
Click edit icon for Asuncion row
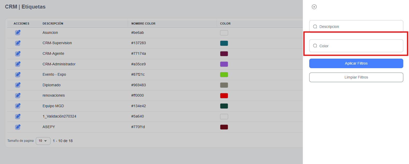point(18,33)
